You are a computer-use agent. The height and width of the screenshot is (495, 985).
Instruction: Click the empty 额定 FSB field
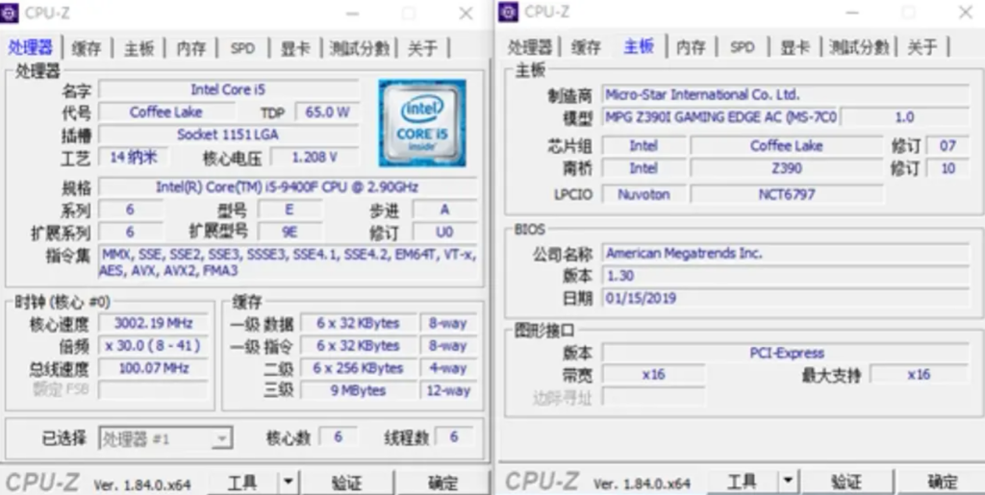[153, 389]
